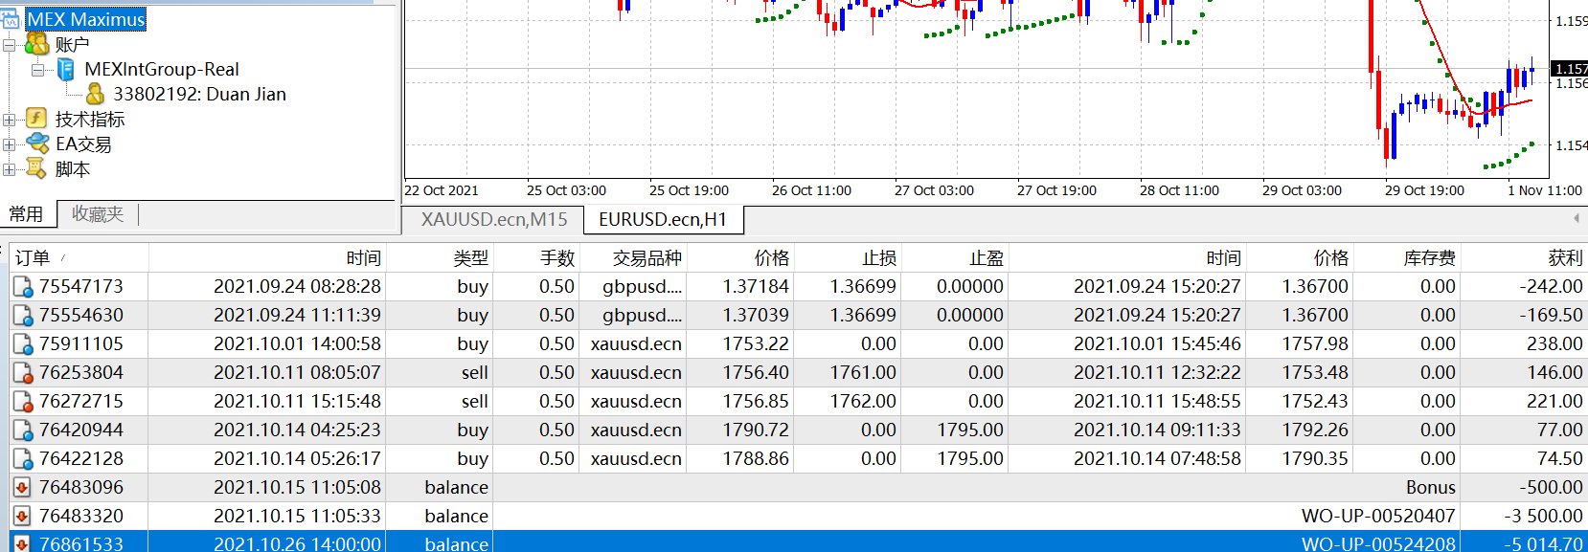Click order icon for 75911105
The width and height of the screenshot is (1588, 552).
[x=22, y=343]
